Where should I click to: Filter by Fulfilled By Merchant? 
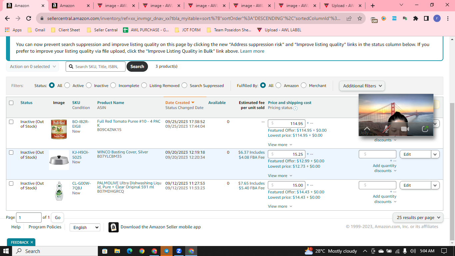[x=304, y=85]
